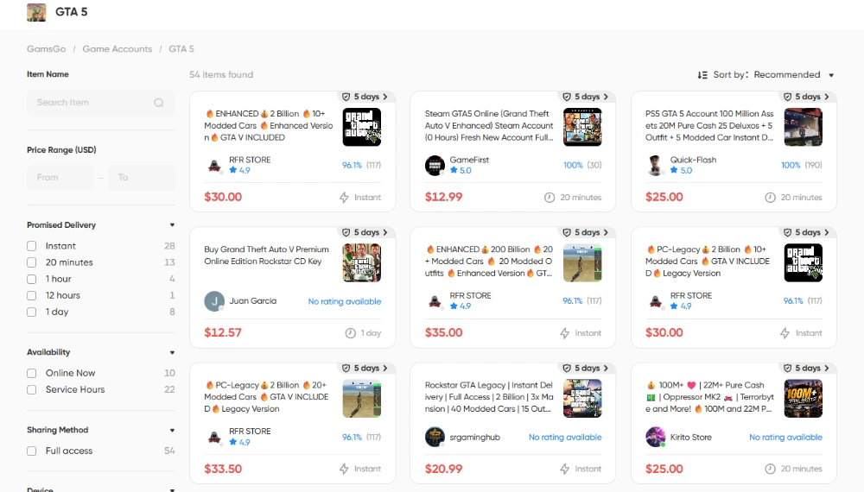Image resolution: width=864 pixels, height=492 pixels.
Task: Enable the Online Now availability filter
Action: (x=32, y=373)
